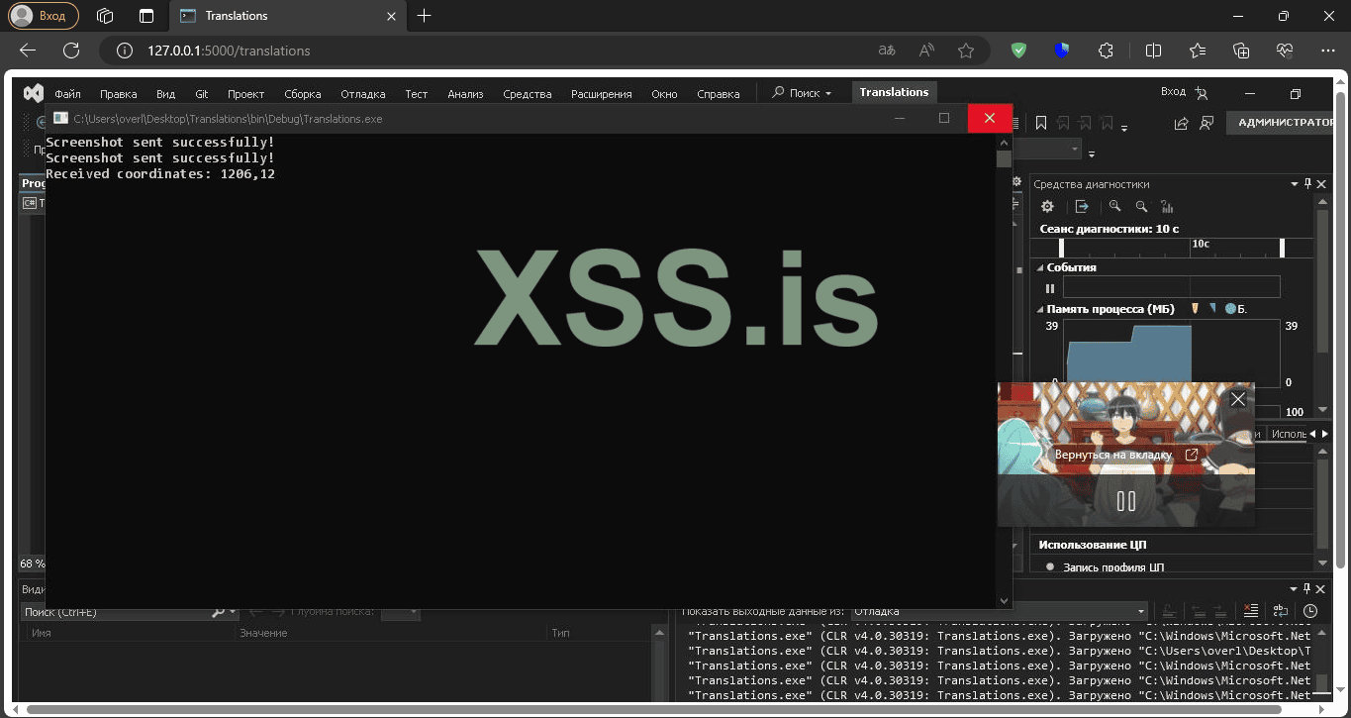Click the console window vertical scrollbar thumb
1351x718 pixels.
tap(1004, 158)
